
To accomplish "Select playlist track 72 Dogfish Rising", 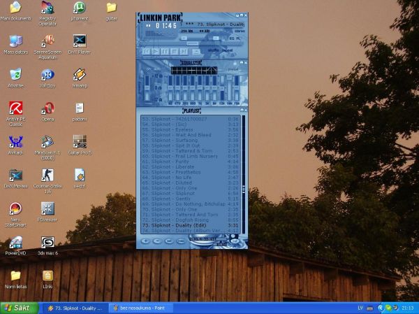I will point(191,220).
